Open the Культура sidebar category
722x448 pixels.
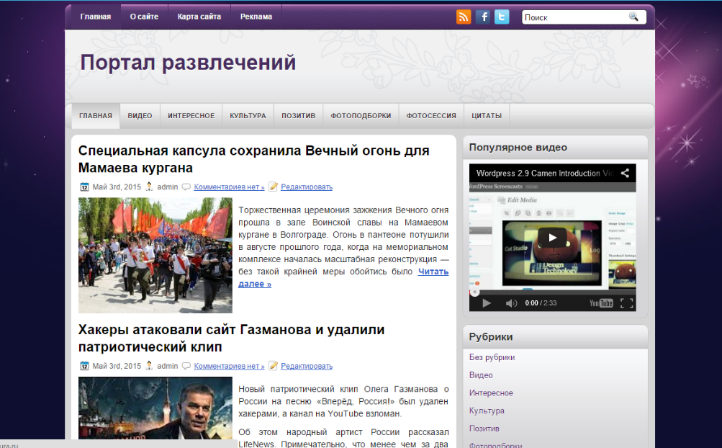tap(487, 411)
